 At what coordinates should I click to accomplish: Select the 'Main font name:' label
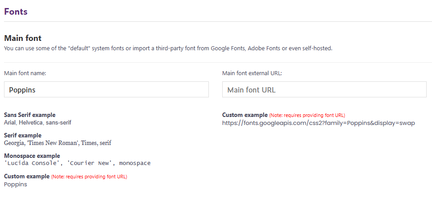click(x=25, y=73)
